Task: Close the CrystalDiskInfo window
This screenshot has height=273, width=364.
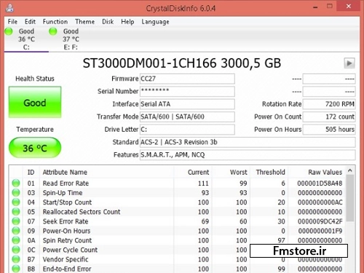Action: click(x=349, y=7)
